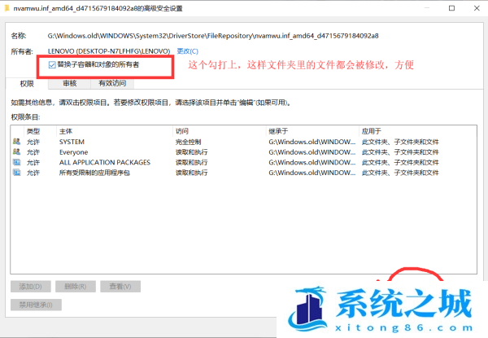The width and height of the screenshot is (488, 338).
Task: Click the 继承于 column header
Action: point(279,130)
